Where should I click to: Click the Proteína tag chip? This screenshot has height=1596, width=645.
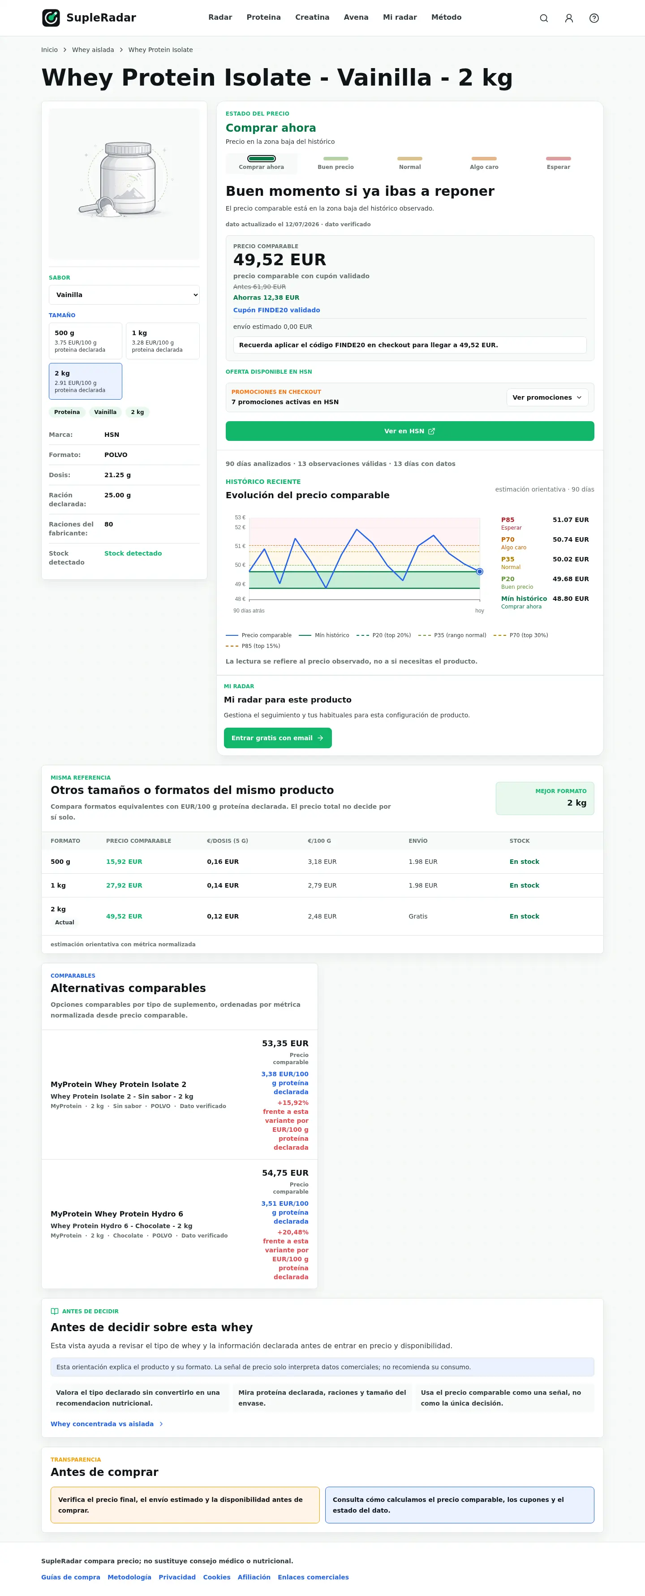[x=67, y=412]
